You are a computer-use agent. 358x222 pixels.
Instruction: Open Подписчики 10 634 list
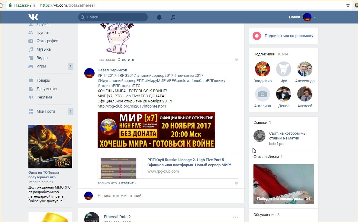coord(271,54)
